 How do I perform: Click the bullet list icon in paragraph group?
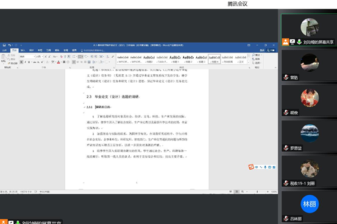click(x=74, y=57)
